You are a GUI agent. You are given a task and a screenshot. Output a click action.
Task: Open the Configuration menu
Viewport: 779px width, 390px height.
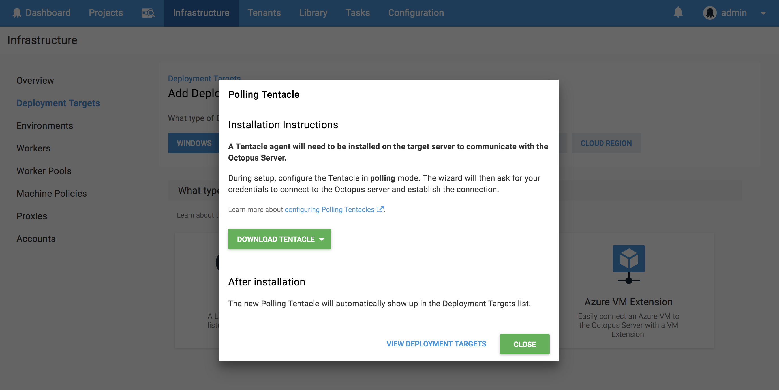coord(416,13)
